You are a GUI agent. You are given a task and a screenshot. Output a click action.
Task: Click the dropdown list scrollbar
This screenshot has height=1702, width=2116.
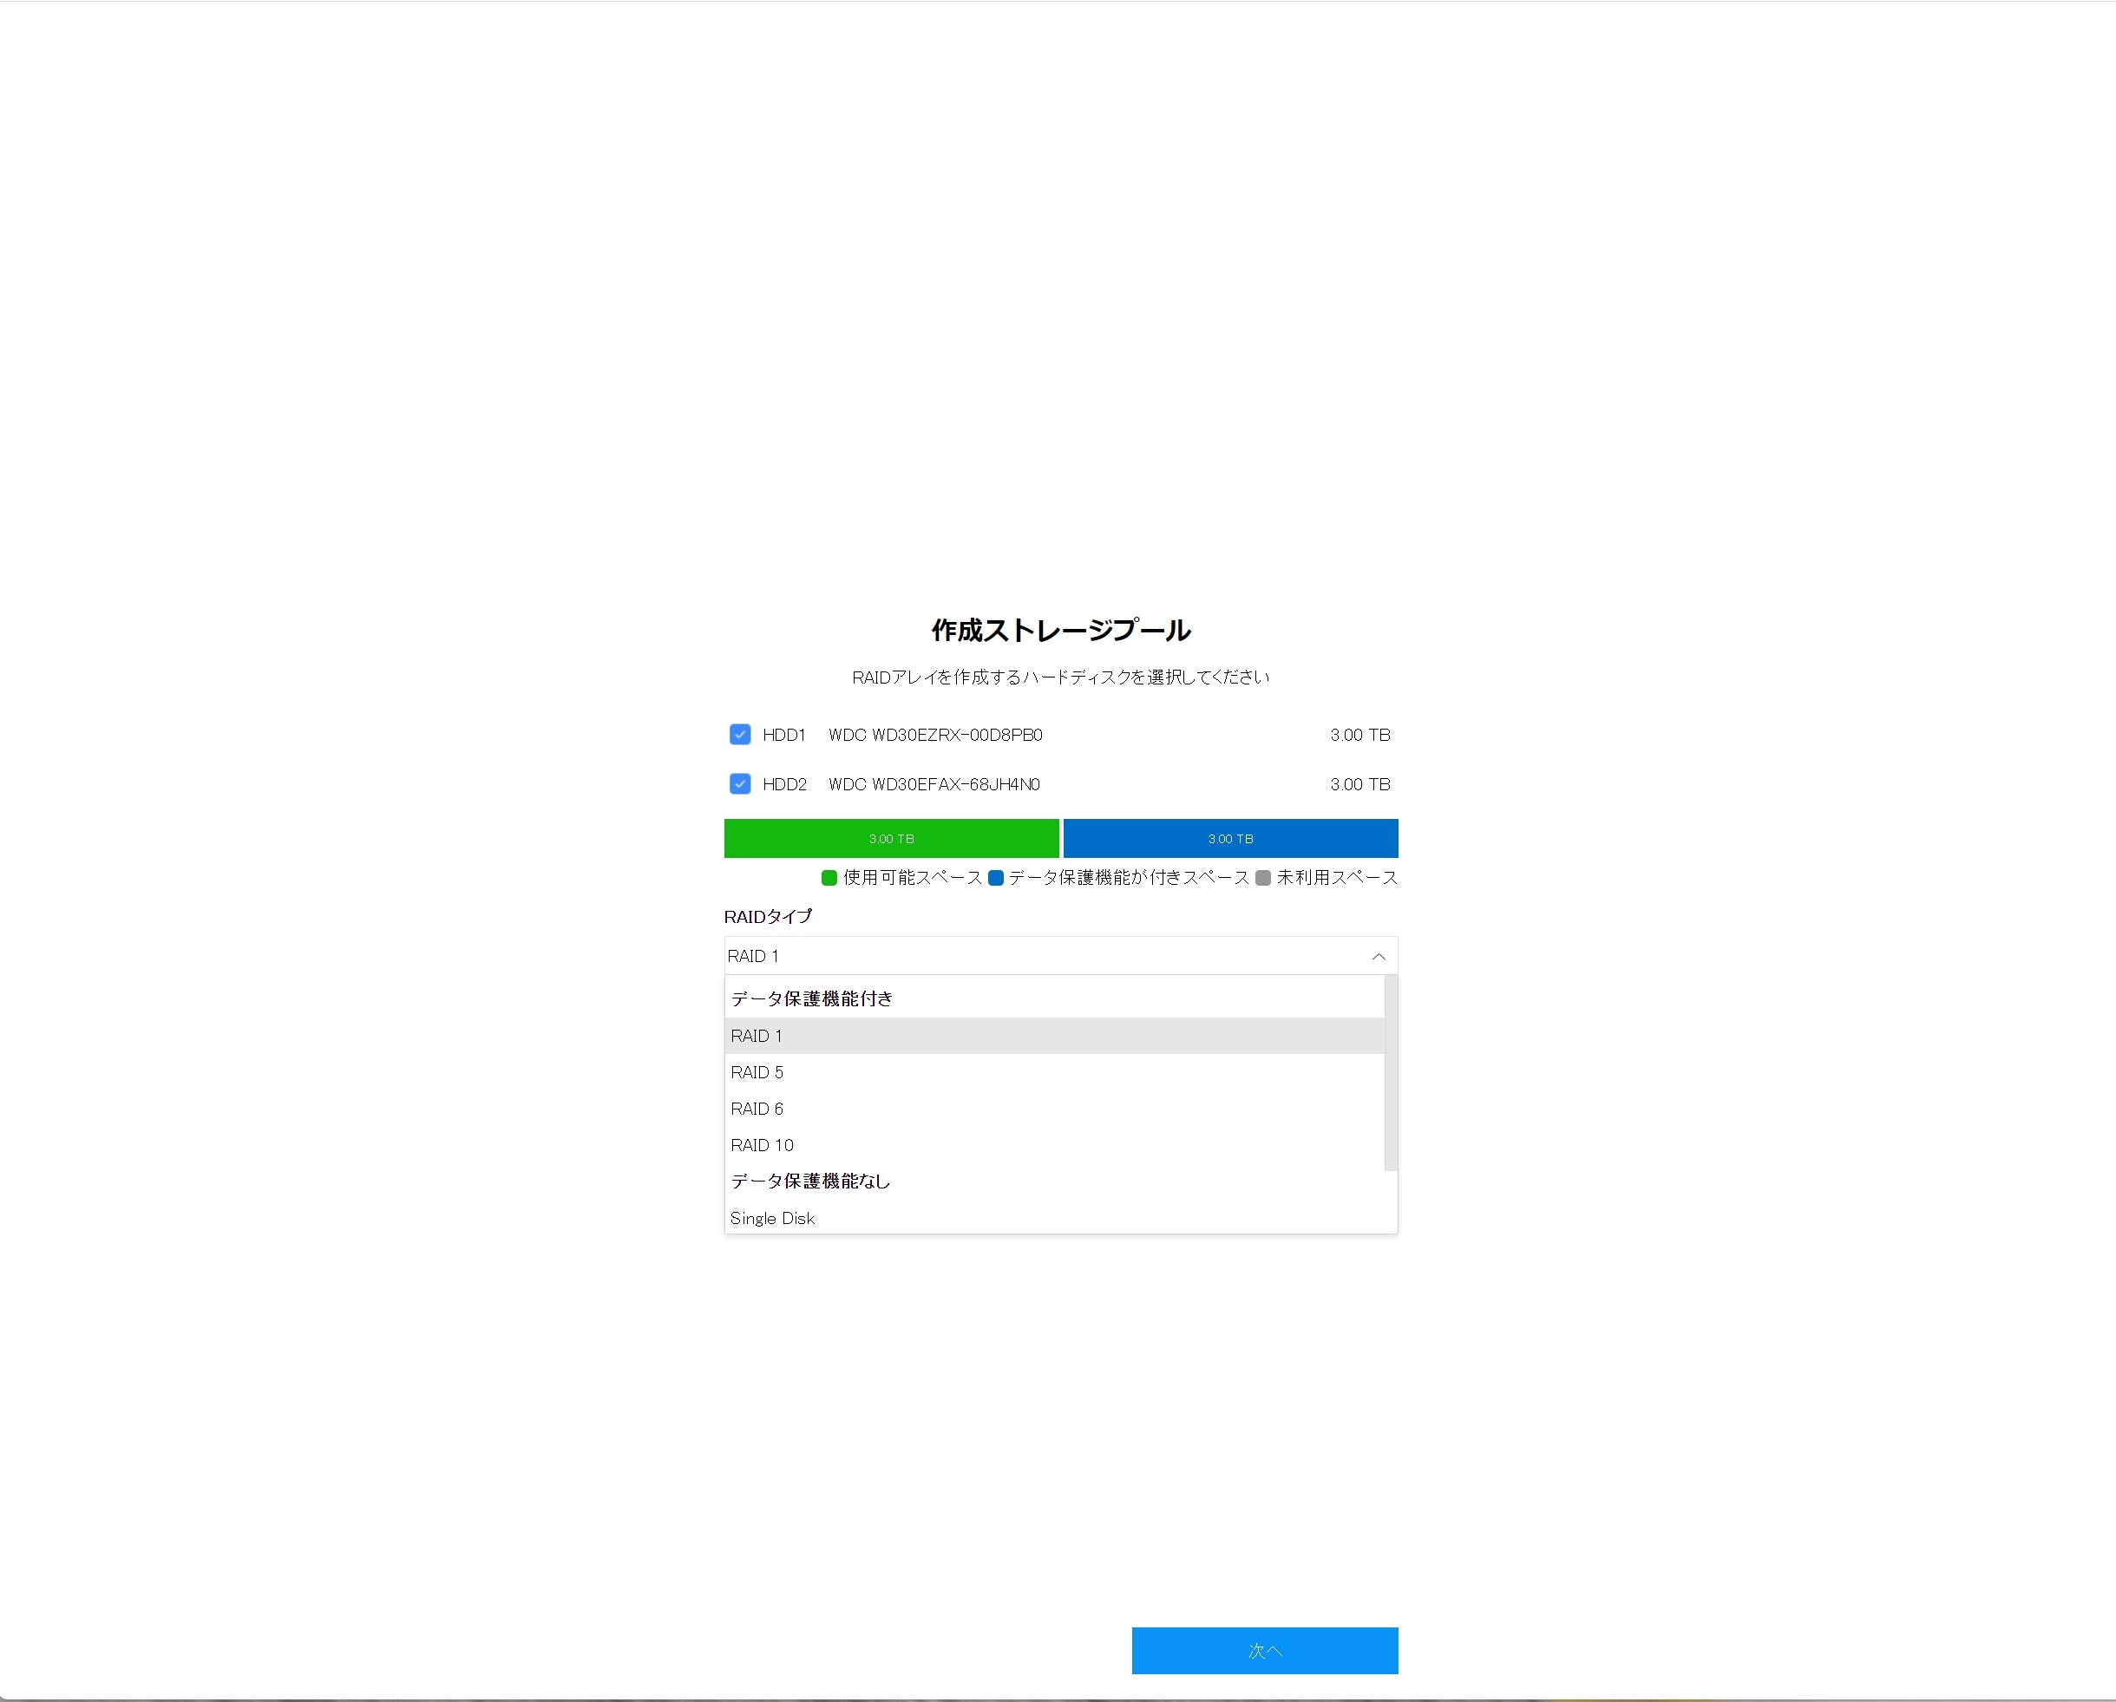pos(1391,1072)
